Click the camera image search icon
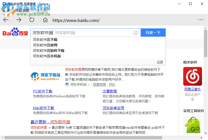 point(136,33)
